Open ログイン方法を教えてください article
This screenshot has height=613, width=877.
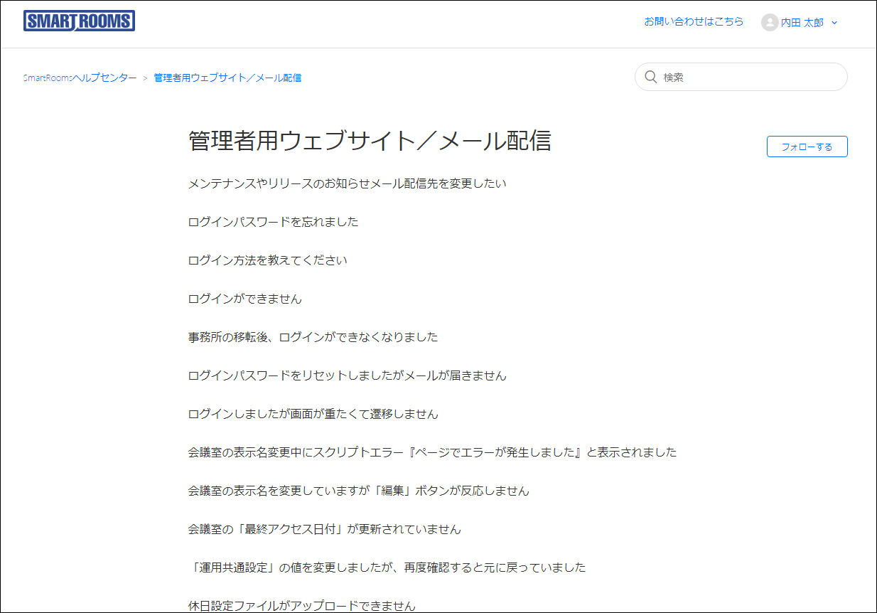(x=267, y=260)
